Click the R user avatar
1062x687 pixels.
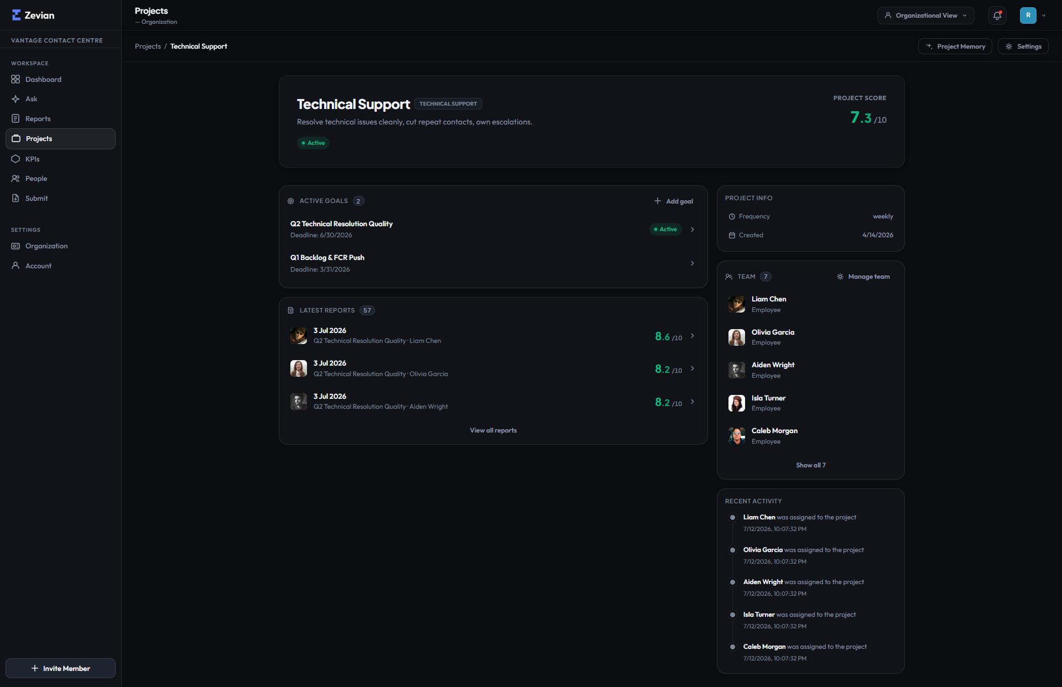click(x=1028, y=15)
